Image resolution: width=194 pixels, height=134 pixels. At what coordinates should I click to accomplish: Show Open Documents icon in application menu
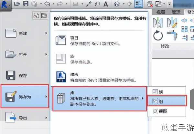click(44, 16)
